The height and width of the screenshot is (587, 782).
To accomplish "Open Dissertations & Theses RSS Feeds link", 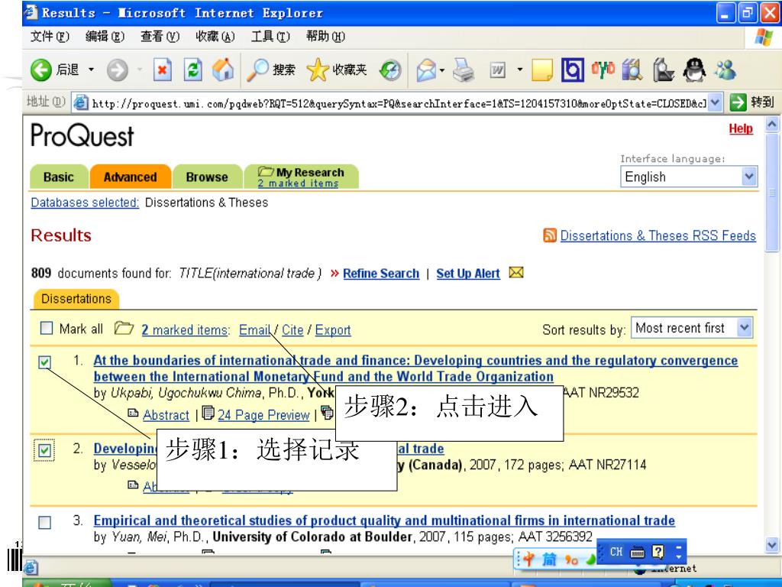I will (x=658, y=235).
